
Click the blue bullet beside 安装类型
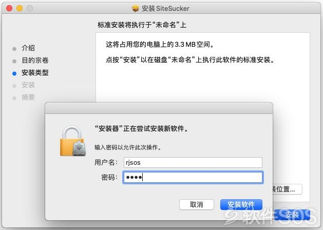pos(14,73)
